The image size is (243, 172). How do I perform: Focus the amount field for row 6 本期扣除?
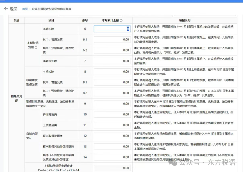click(112, 29)
